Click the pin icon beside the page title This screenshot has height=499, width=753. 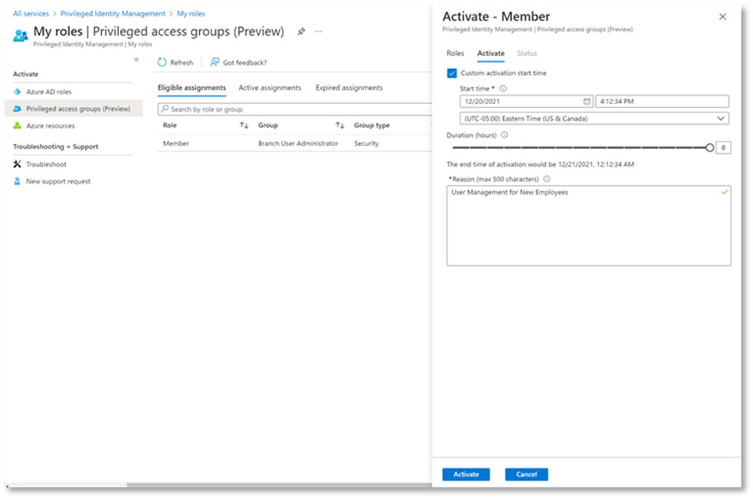coord(301,31)
